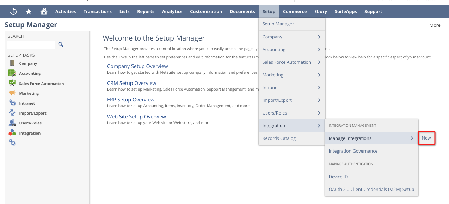Click the Sales Force Automation chart icon
The width and height of the screenshot is (449, 204).
[x=12, y=83]
